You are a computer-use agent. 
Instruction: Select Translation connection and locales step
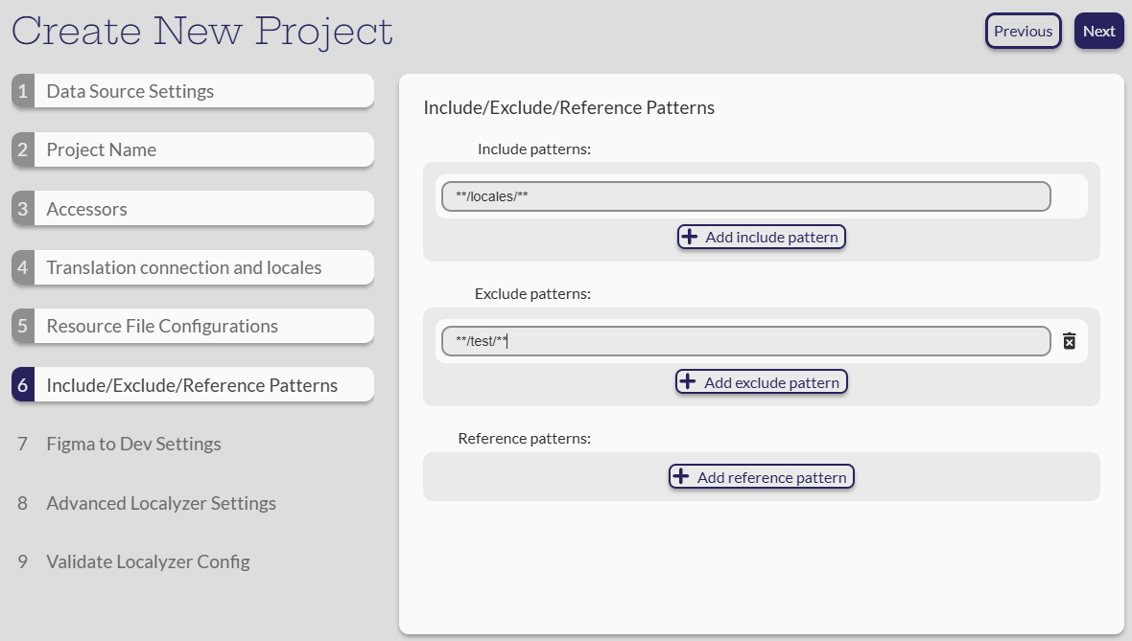point(192,267)
